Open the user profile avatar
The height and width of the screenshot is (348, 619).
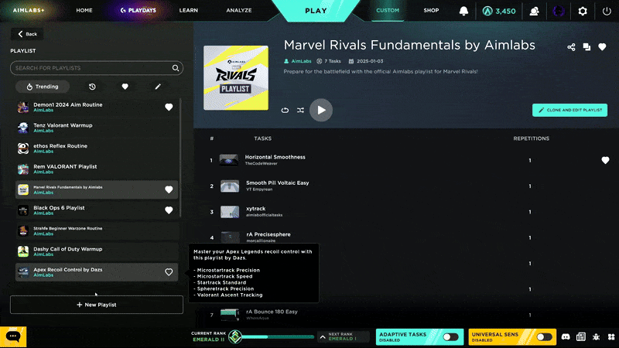pyautogui.click(x=558, y=11)
